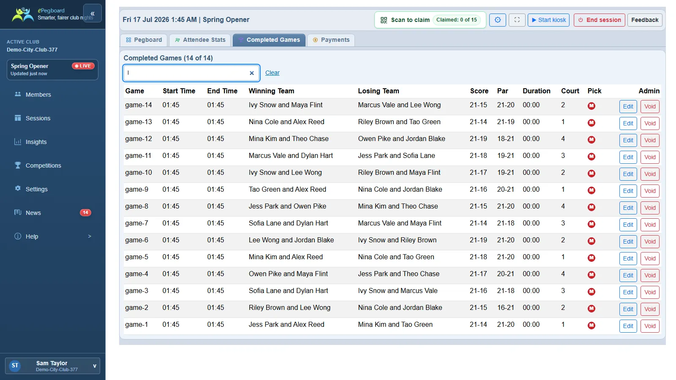Click the pick icon for game-5
The image size is (676, 380).
point(591,258)
